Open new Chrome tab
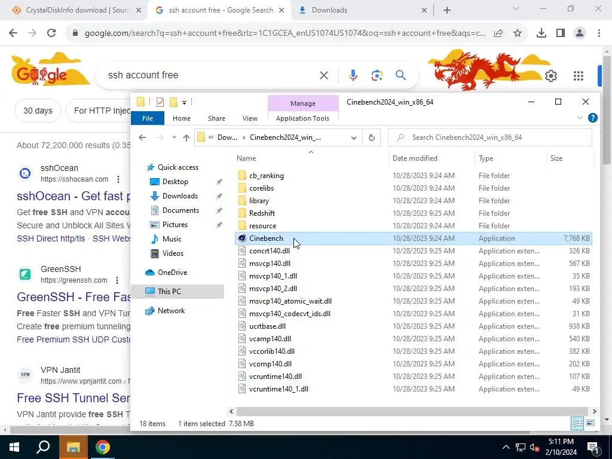The height and width of the screenshot is (459, 612). click(447, 10)
